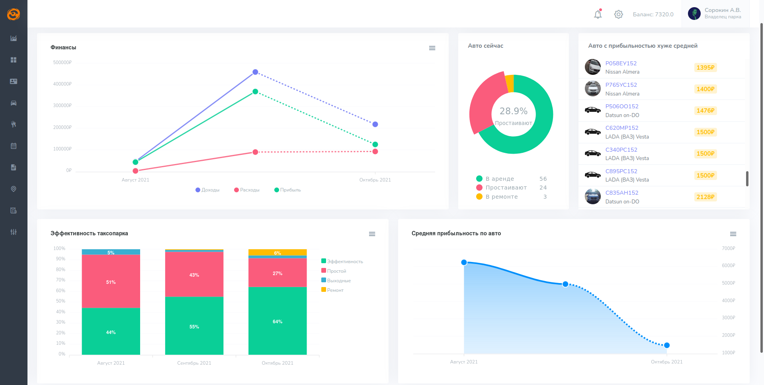Click Октябрь 2021 point on average profitability chart
The width and height of the screenshot is (764, 385).
pos(667,345)
